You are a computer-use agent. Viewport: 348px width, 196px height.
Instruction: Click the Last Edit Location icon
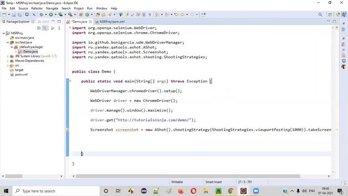point(176,15)
